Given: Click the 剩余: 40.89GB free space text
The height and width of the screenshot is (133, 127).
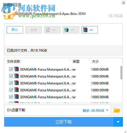Looking at the screenshot, I should tap(93, 110).
